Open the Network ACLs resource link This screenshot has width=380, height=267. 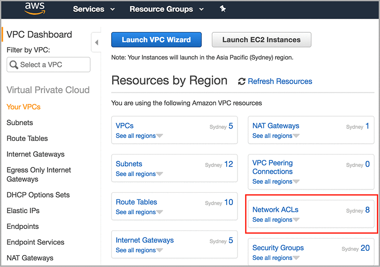click(x=275, y=209)
